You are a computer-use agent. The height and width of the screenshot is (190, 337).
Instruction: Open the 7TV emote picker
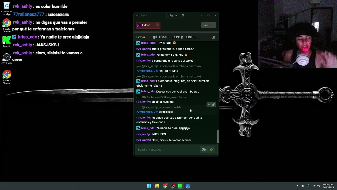click(204, 150)
